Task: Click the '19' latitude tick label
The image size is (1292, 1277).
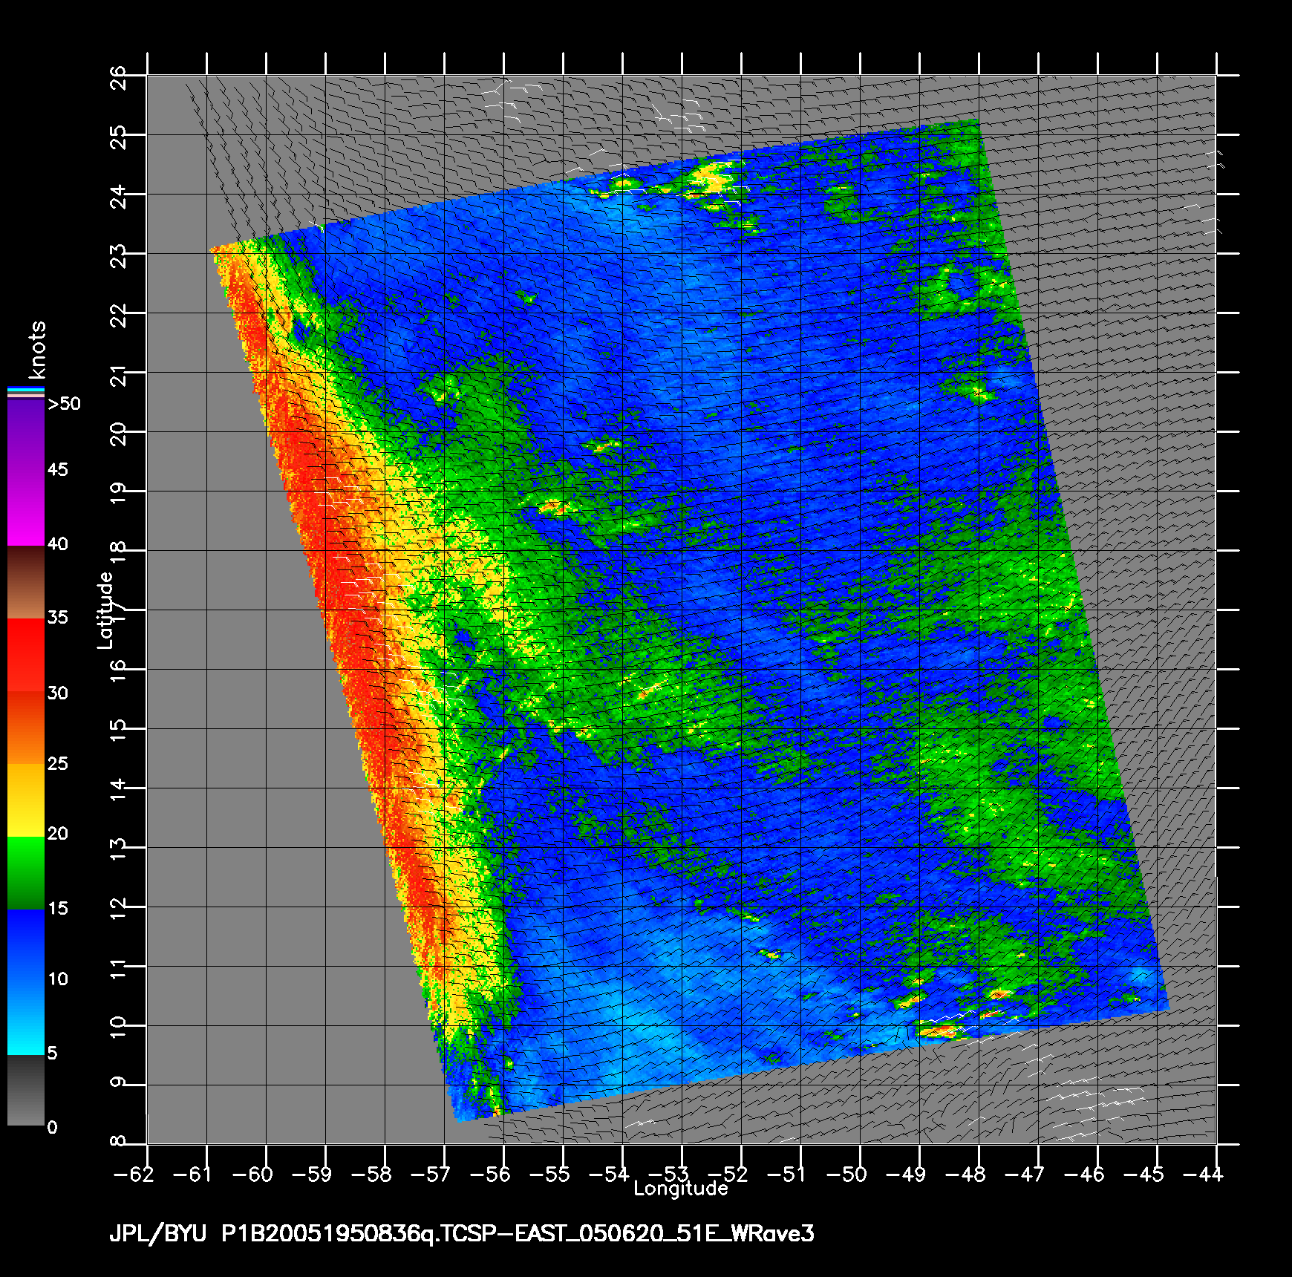Action: pos(118,493)
